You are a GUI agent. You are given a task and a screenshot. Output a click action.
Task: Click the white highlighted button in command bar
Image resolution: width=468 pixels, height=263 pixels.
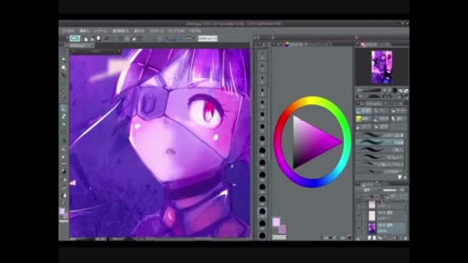tap(208, 38)
